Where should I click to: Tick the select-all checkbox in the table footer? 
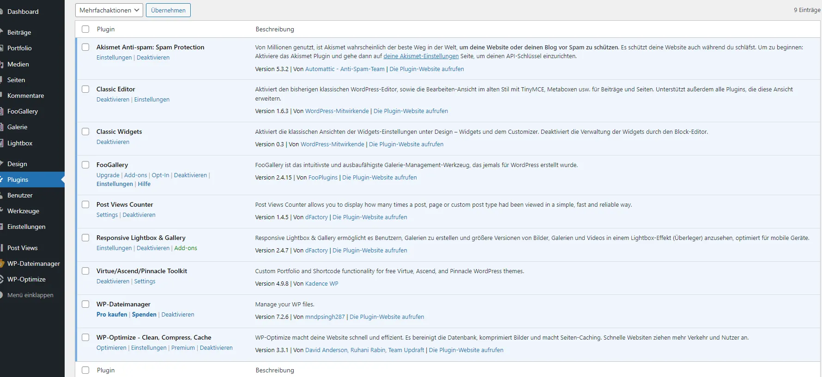(85, 370)
